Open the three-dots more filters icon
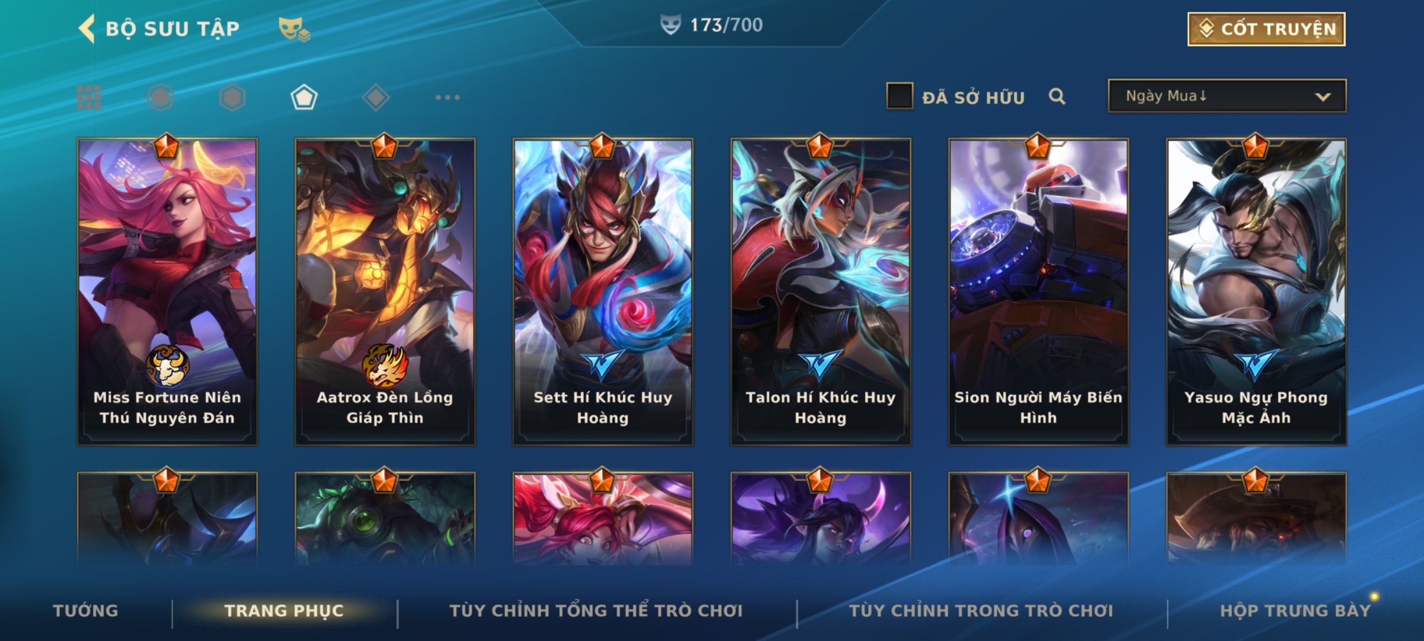The width and height of the screenshot is (1424, 641). click(447, 97)
